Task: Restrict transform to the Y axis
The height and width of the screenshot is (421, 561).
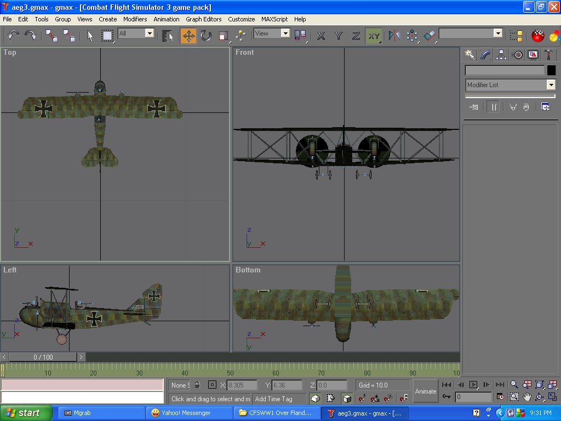Action: click(x=339, y=36)
